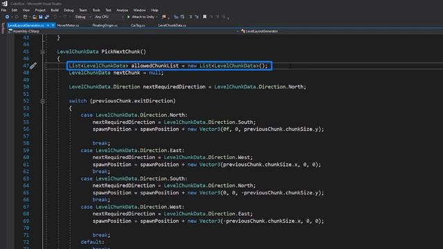This screenshot has height=249, width=443.
Task: Open the File menu
Action: (3, 10)
